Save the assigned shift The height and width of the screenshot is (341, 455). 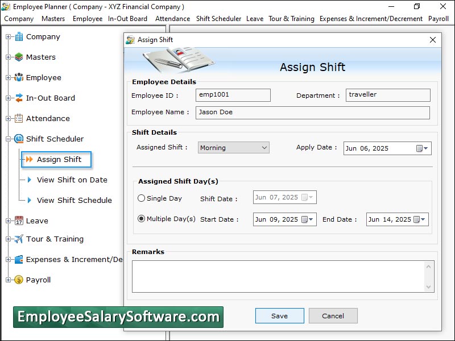(x=279, y=315)
